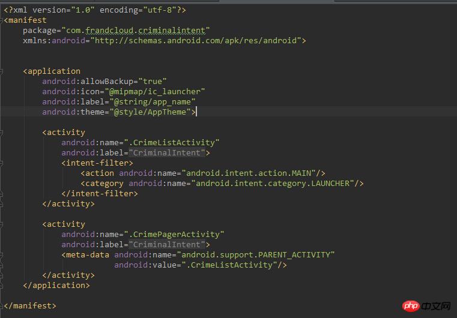The height and width of the screenshot is (318, 457).
Task: Click "CriminalIntent" label under .CrimeListActivity name
Action: [x=167, y=153]
